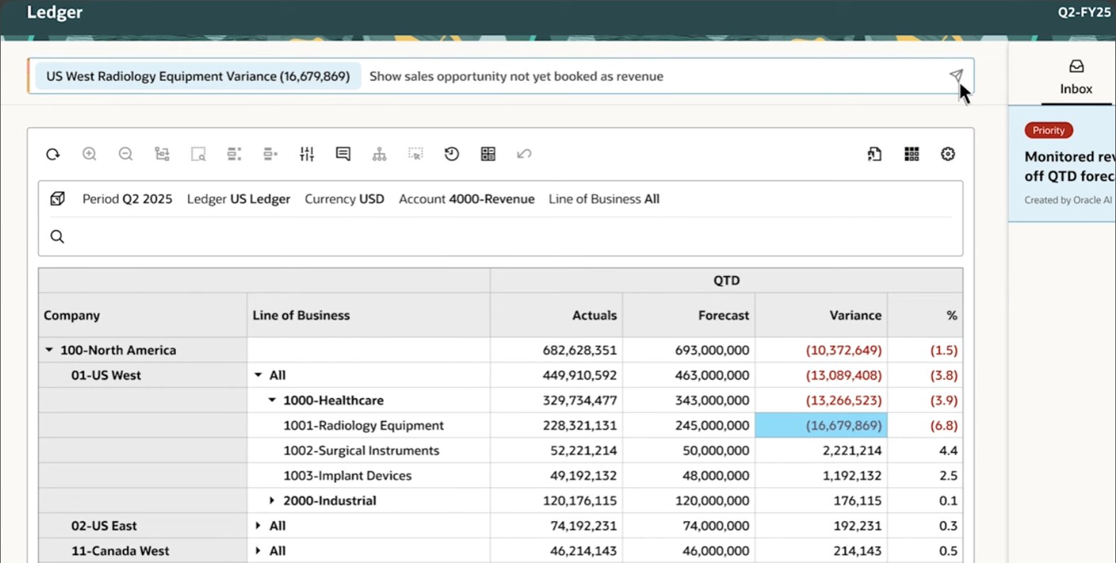Open the comment bubble icon
Screen dimensions: 1116x563
(x=343, y=154)
